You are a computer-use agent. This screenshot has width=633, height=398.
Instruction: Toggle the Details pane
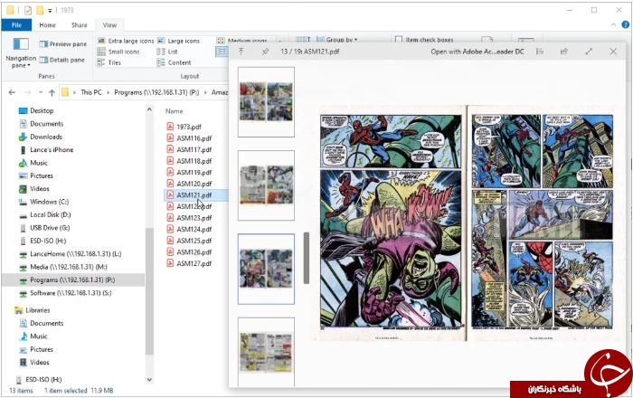pyautogui.click(x=62, y=60)
